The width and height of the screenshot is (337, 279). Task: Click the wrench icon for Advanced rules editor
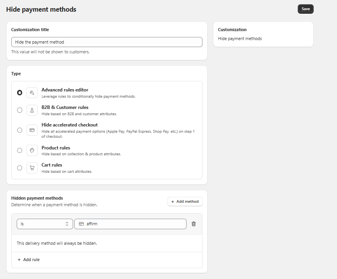coord(32,93)
